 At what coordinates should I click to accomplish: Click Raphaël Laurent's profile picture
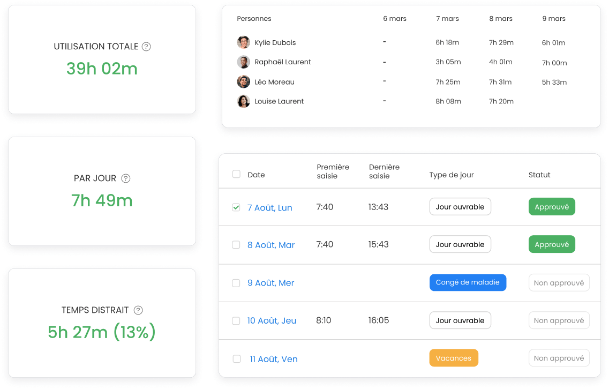244,62
